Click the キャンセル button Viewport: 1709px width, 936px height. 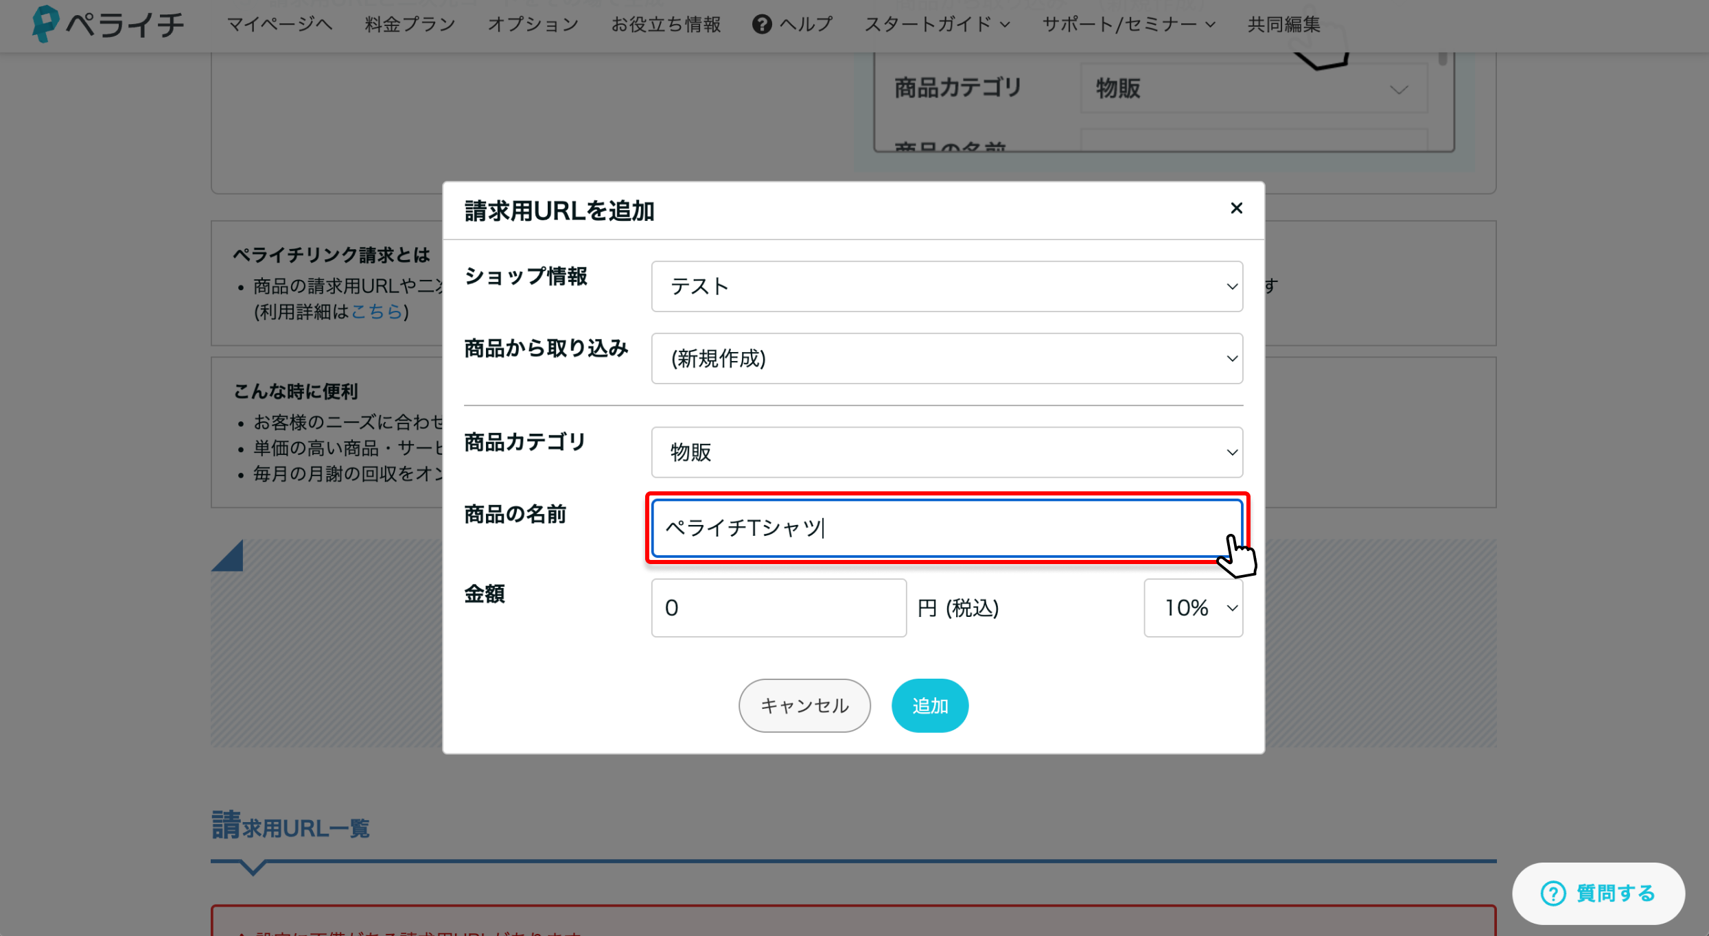pos(804,705)
